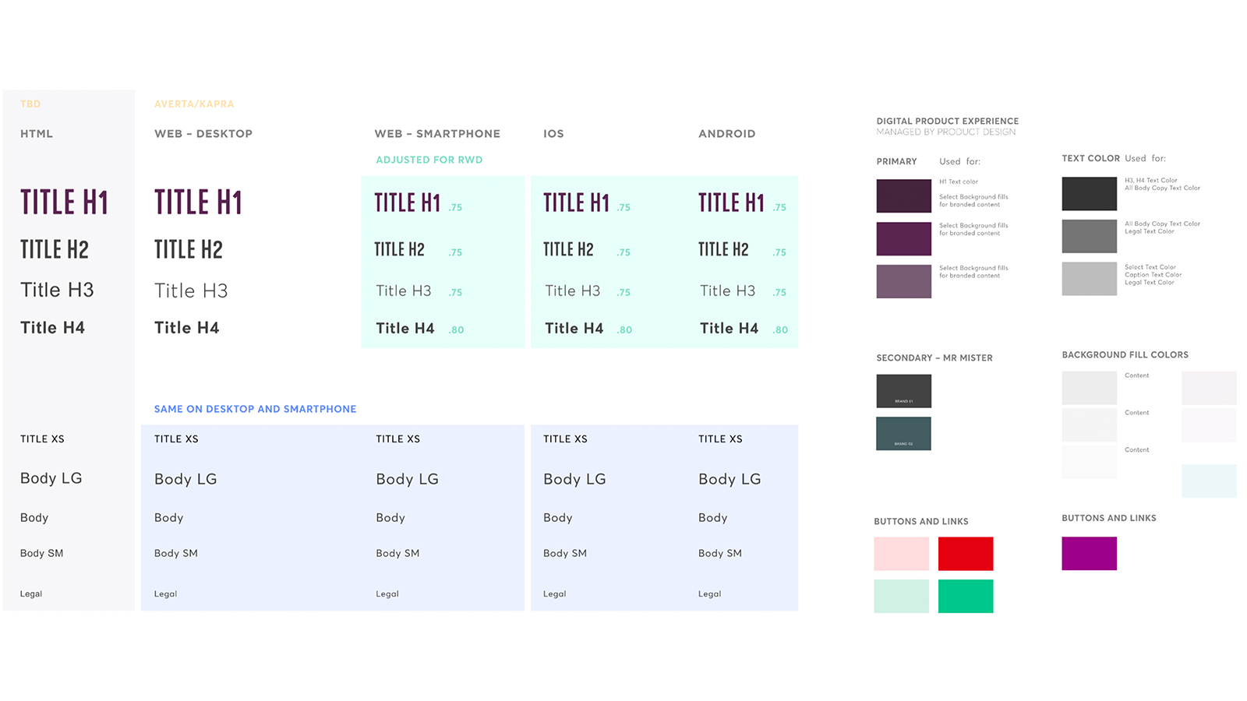
Task: Choose the lightest gray Text Color swatch
Action: coord(1089,279)
